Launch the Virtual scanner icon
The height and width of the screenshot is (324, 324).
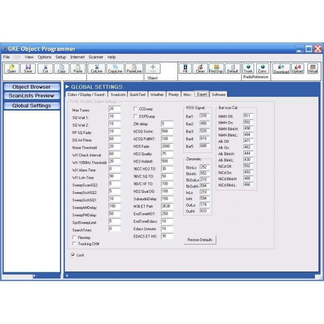(312, 69)
